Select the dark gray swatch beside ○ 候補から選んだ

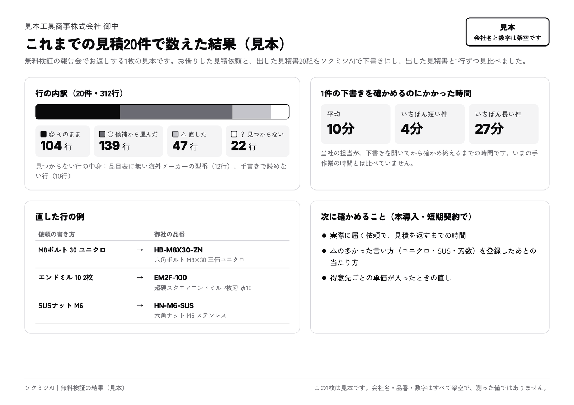point(102,134)
